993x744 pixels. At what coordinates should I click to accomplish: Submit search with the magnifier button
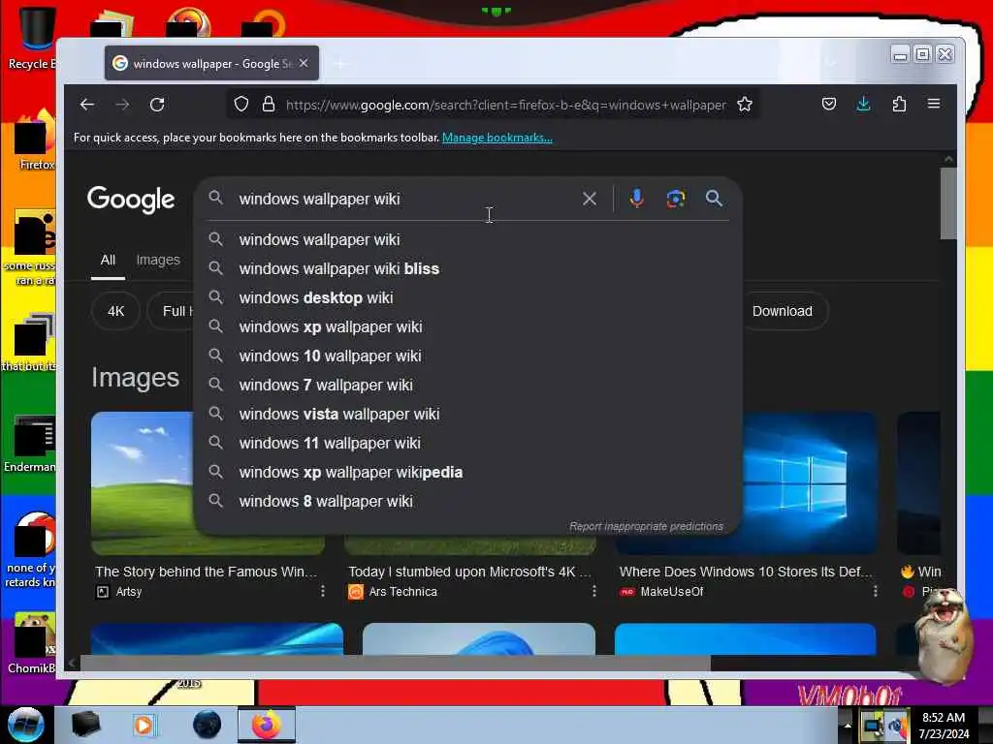714,199
